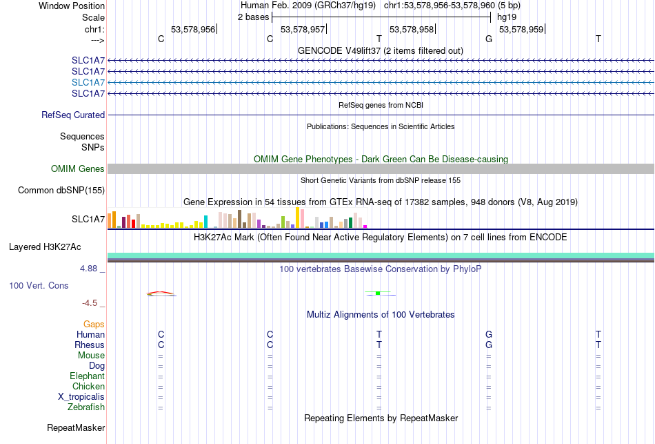Image resolution: width=655 pixels, height=444 pixels.
Task: Click the SLC1A7 label beside the expression chart
Action: pos(88,219)
